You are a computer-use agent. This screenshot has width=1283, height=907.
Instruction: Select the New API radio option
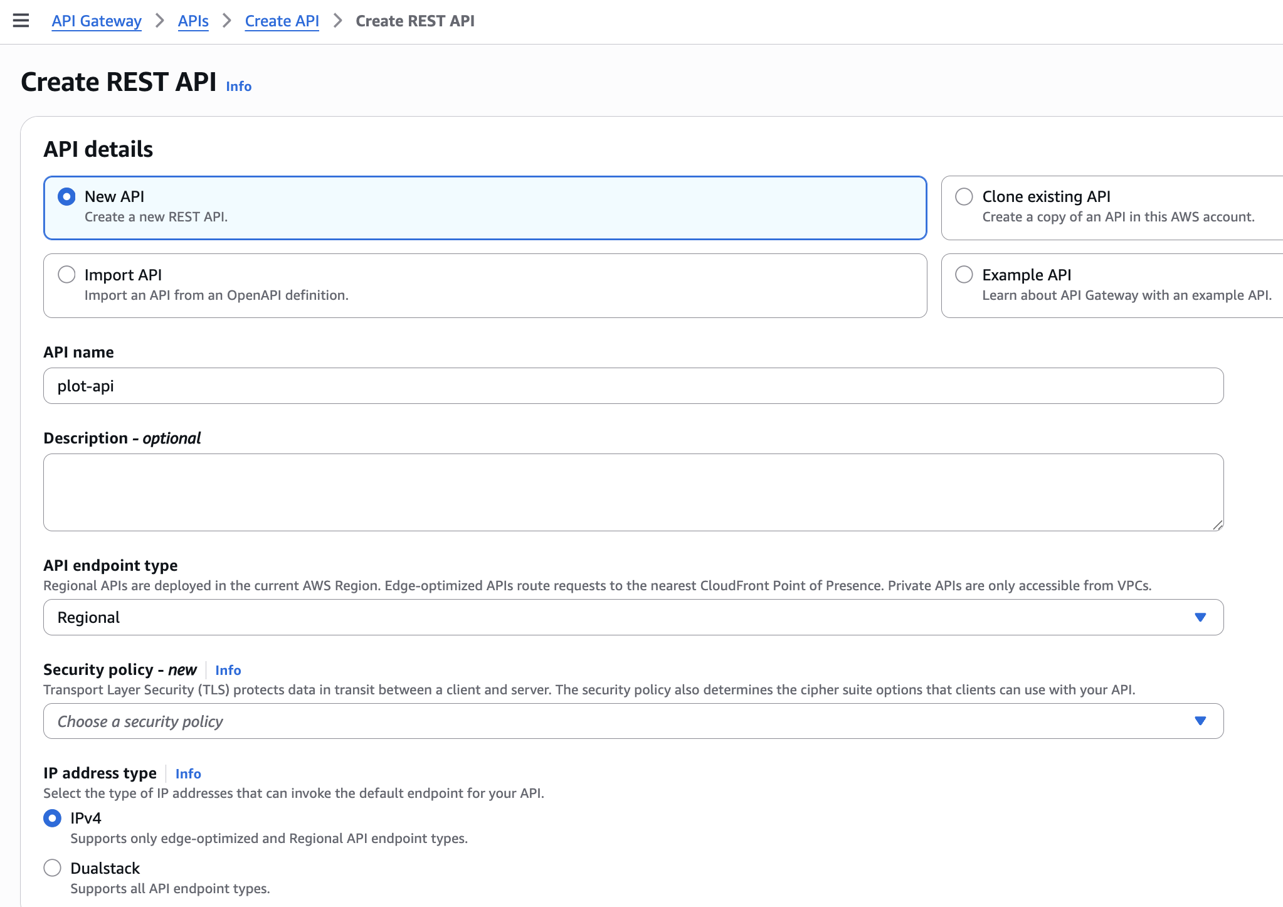click(x=66, y=196)
